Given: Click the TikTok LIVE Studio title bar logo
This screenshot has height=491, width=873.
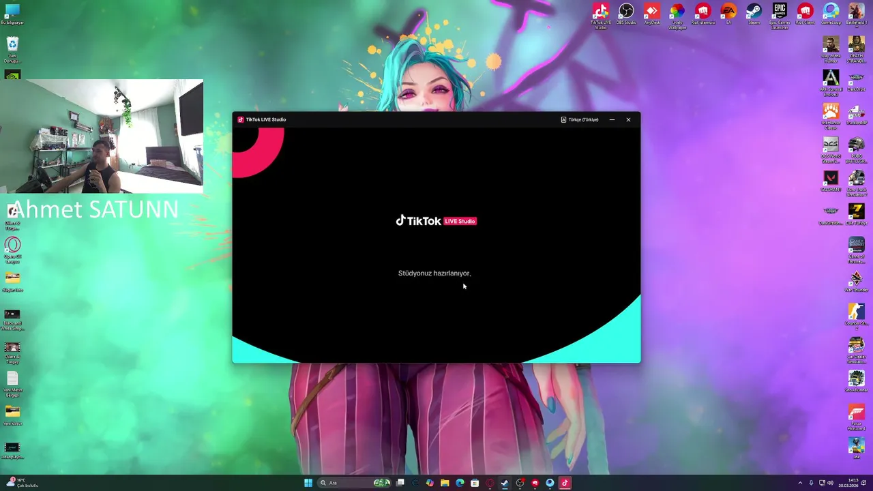Looking at the screenshot, I should [241, 119].
